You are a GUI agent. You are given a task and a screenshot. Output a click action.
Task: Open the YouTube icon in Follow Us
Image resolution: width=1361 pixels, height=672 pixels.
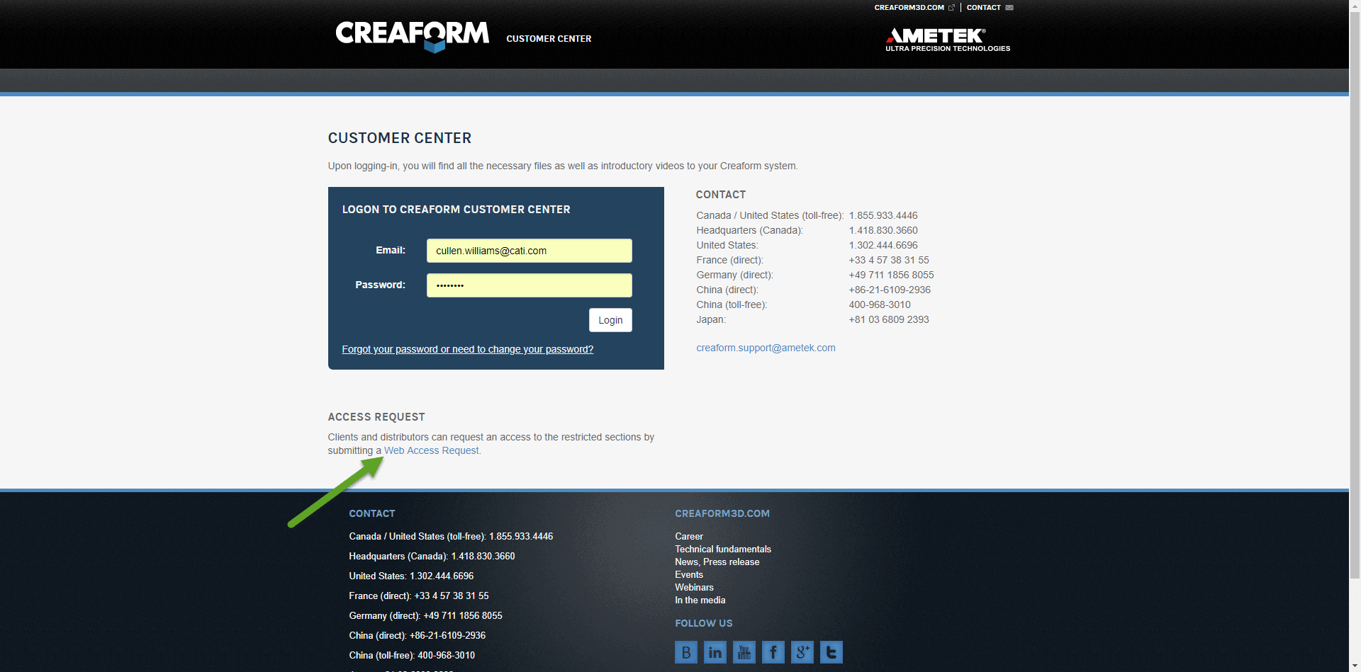(744, 652)
